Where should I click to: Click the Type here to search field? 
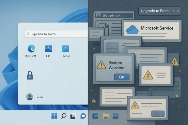pyautogui.click(x=56, y=34)
